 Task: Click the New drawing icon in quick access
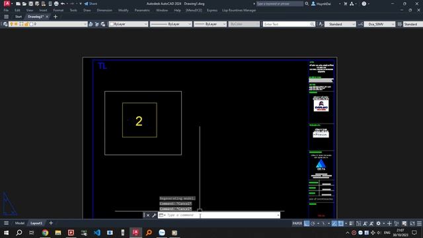pos(18,4)
